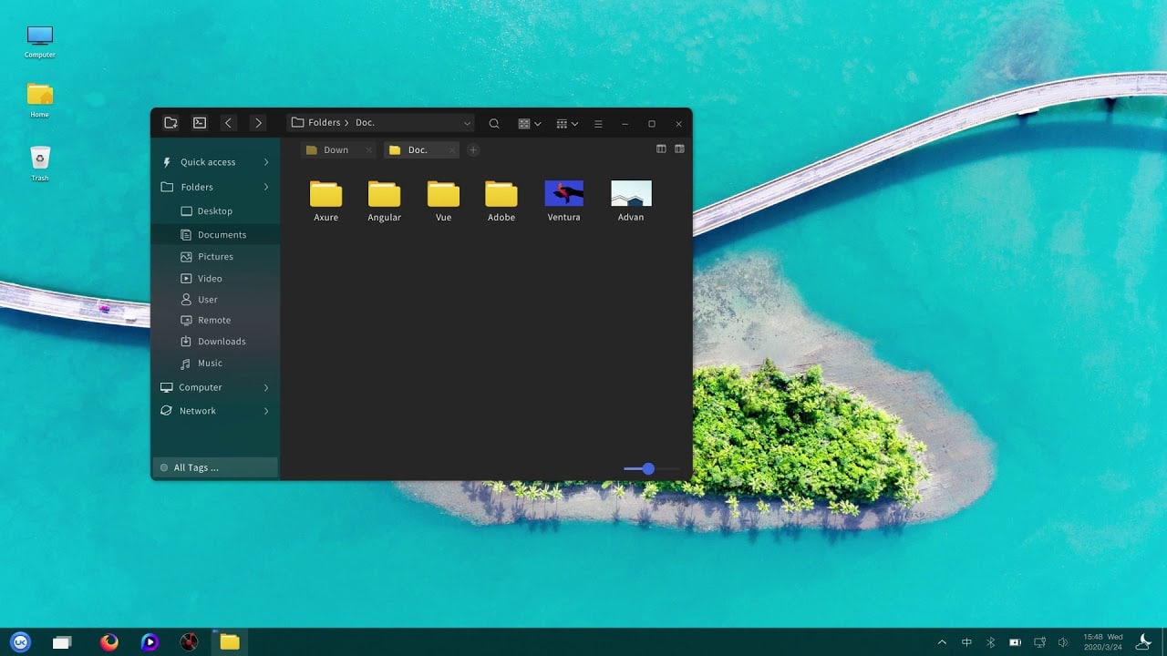Click the Computer label in sidebar
1167x656 pixels.
pos(201,387)
